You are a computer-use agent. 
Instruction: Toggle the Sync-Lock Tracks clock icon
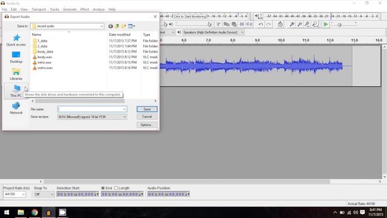(280, 24)
